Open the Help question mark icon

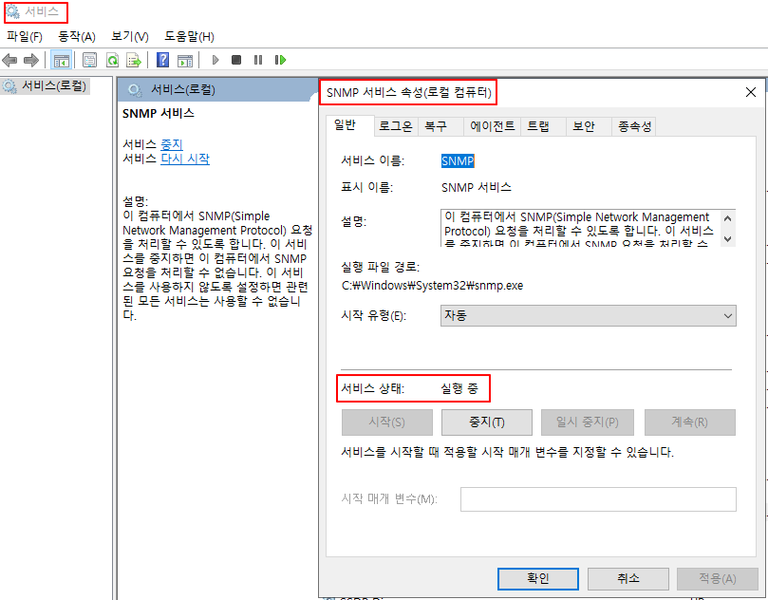162,60
